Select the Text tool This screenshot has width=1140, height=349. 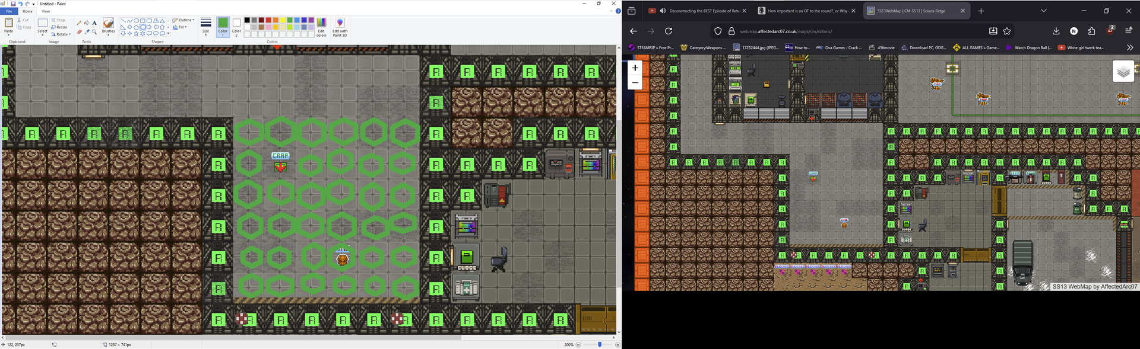coord(94,23)
